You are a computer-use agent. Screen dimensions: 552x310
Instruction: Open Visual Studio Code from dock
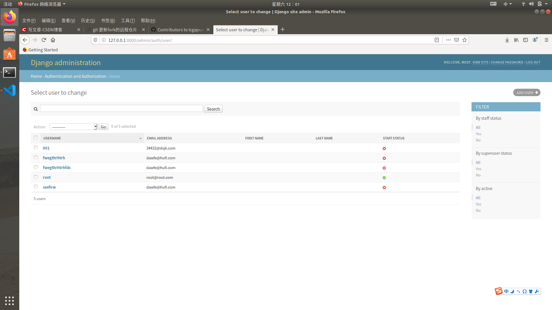pos(9,90)
